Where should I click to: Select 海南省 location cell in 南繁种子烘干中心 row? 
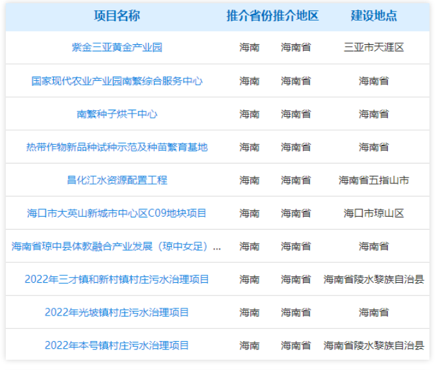click(374, 114)
